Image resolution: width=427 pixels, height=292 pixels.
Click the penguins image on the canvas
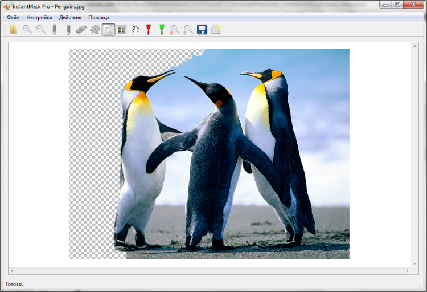point(210,154)
